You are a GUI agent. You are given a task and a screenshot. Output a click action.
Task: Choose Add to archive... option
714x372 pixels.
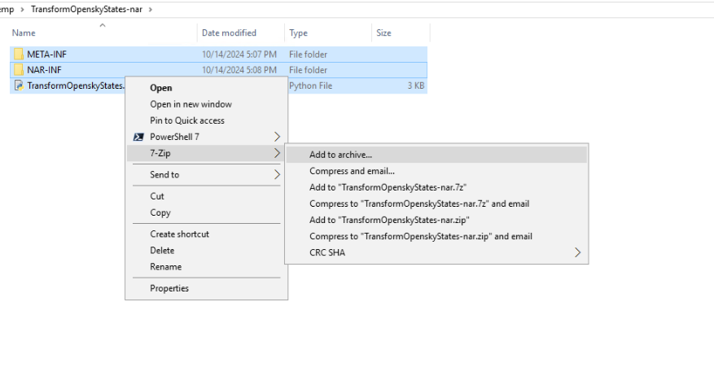340,155
